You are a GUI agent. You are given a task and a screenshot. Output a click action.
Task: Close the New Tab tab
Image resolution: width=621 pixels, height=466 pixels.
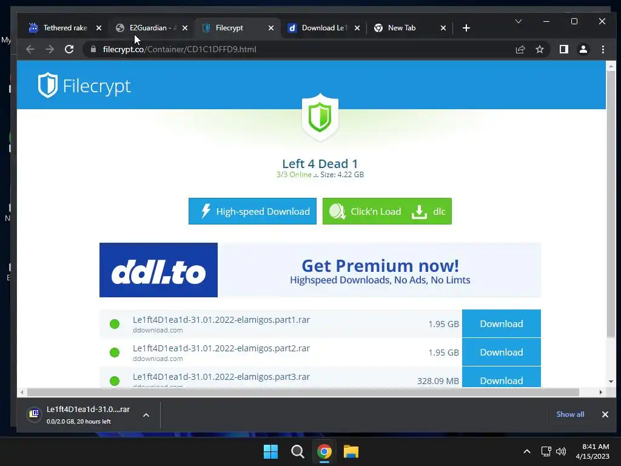(x=443, y=28)
